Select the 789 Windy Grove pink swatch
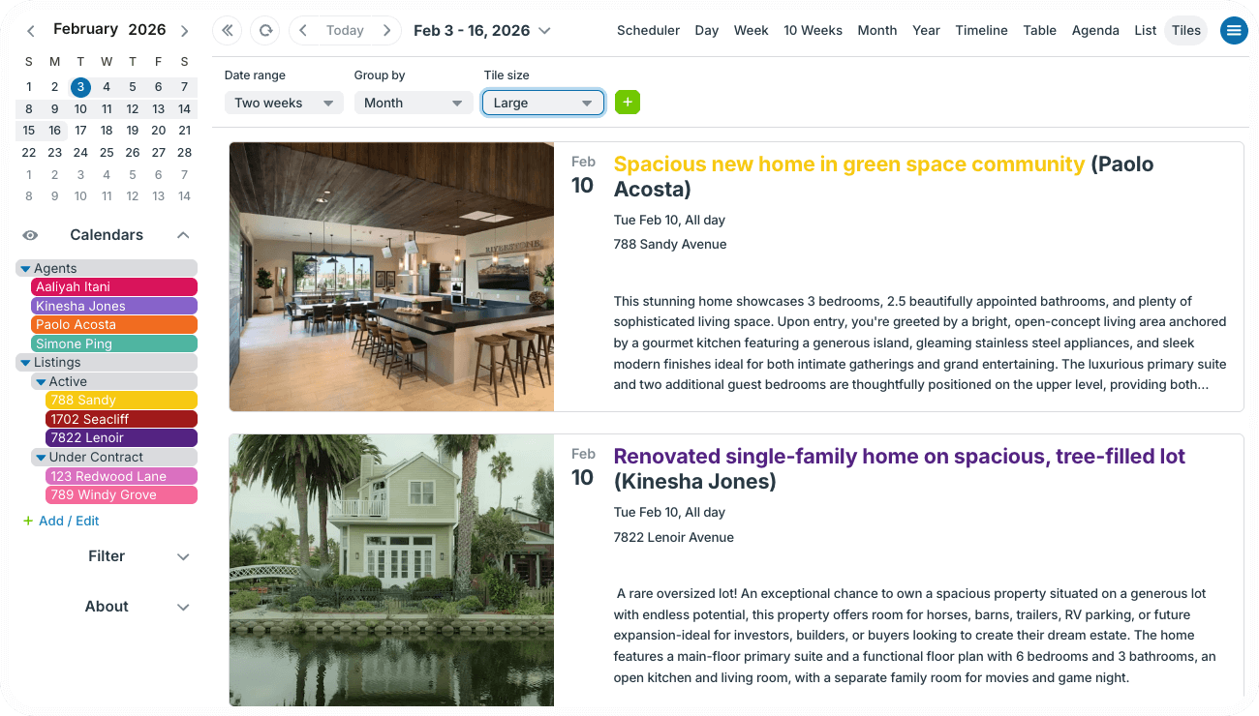The width and height of the screenshot is (1259, 716). pos(120,495)
